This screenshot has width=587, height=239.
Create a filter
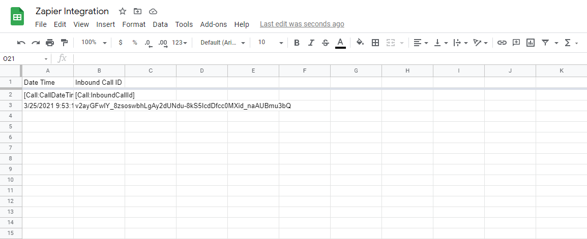click(x=545, y=43)
